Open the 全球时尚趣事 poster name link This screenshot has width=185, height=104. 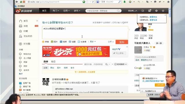(x=59, y=79)
